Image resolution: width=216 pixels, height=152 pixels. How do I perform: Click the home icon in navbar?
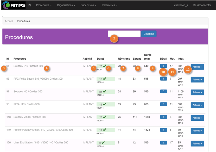pos(30,5)
